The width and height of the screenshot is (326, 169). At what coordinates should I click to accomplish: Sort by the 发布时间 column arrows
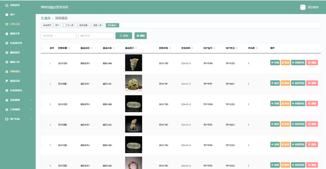192,48
